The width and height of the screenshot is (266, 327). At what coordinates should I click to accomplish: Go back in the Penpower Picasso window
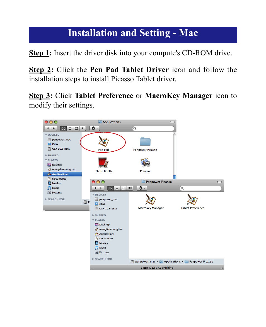point(95,188)
